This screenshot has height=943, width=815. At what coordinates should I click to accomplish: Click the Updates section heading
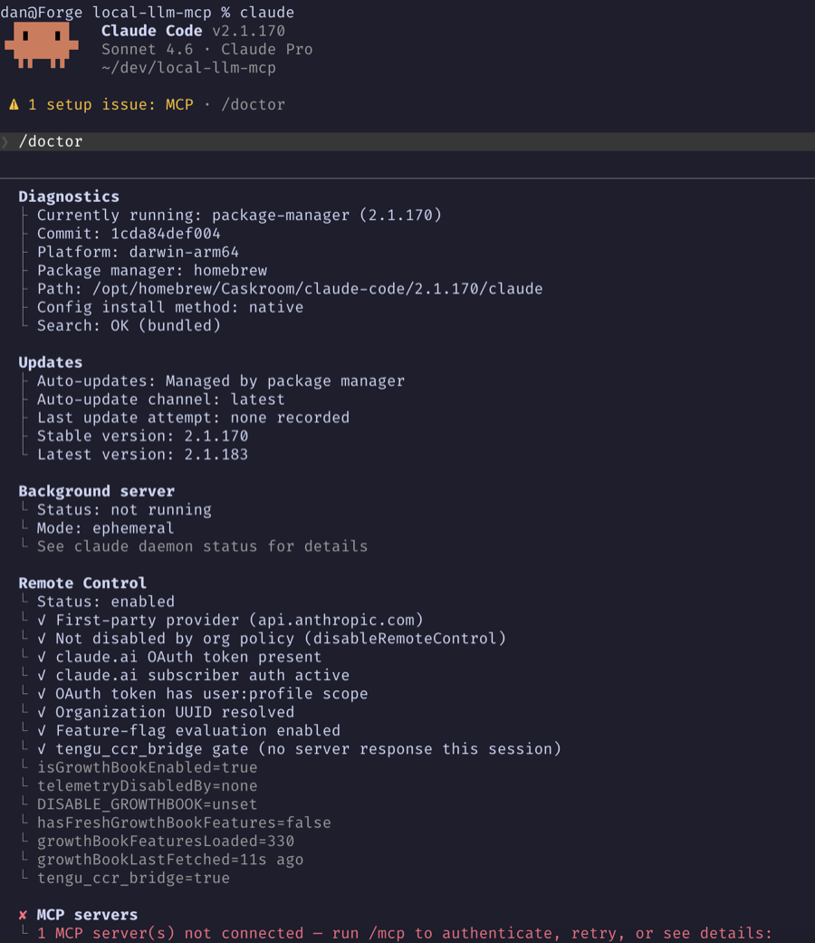[51, 362]
